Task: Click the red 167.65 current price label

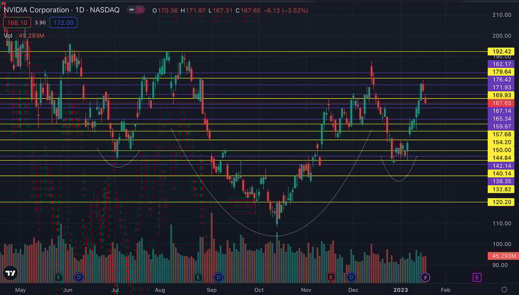Action: (x=502, y=103)
